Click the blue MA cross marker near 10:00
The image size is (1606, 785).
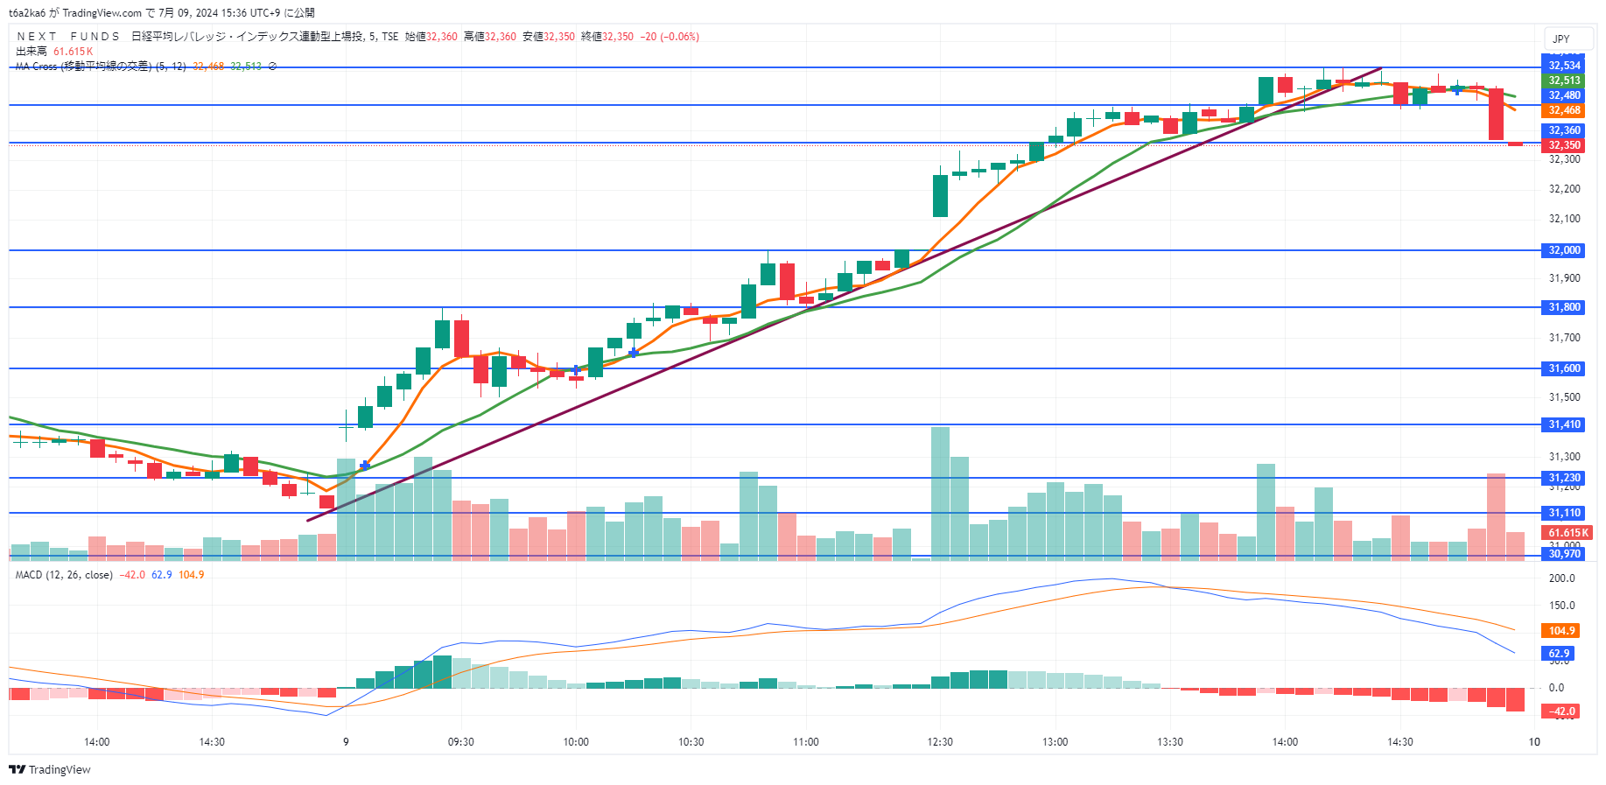[x=576, y=370]
